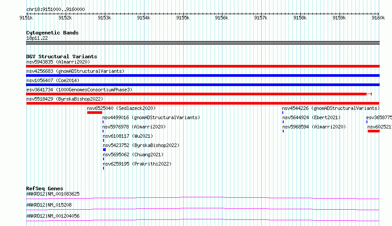
Task: Open the nsv1056407 (Coe2014) label
Action: tap(53, 80)
